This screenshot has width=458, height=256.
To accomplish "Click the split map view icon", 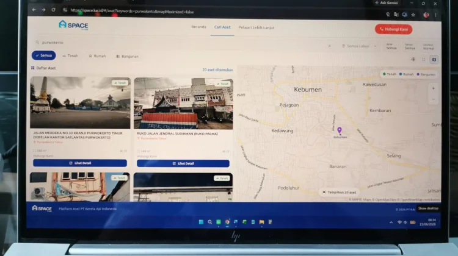I will 434,60.
